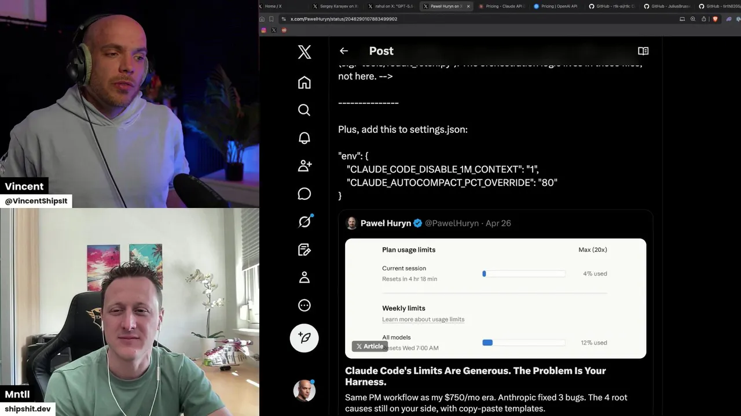Switch to the Sergey Karayev on X tab
741x416 pixels.
[336, 6]
